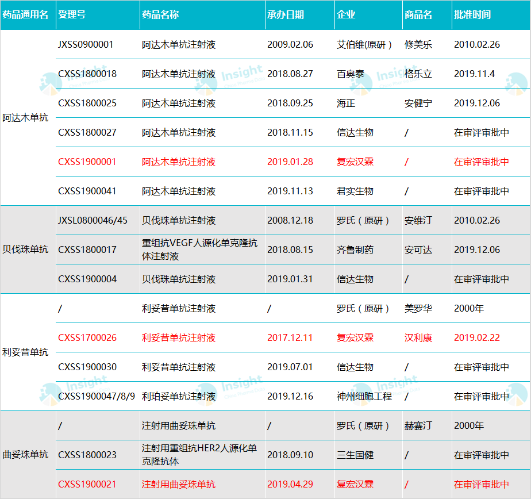This screenshot has width=531, height=499.
Task: Click acceptance number CXSS1900030
Action: [x=87, y=367]
